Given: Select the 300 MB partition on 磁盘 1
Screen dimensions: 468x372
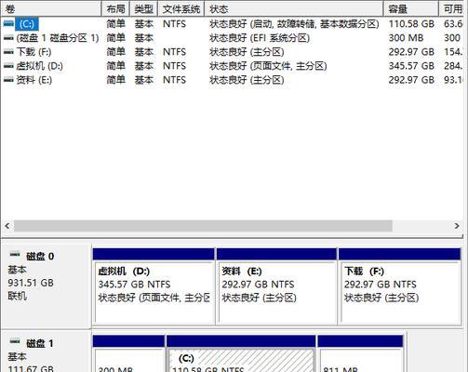Looking at the screenshot, I should coord(128,353).
